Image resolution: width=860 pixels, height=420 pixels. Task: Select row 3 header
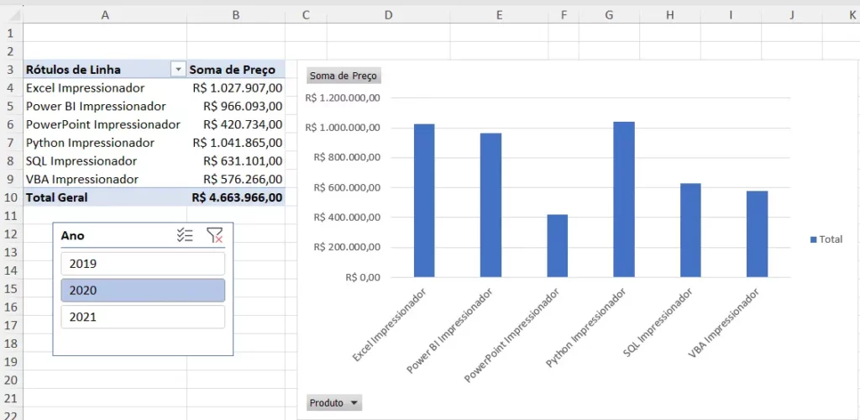(x=11, y=70)
